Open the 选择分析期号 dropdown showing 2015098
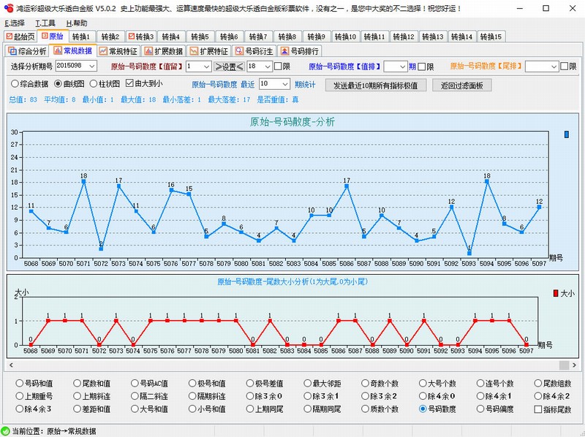 (x=91, y=66)
